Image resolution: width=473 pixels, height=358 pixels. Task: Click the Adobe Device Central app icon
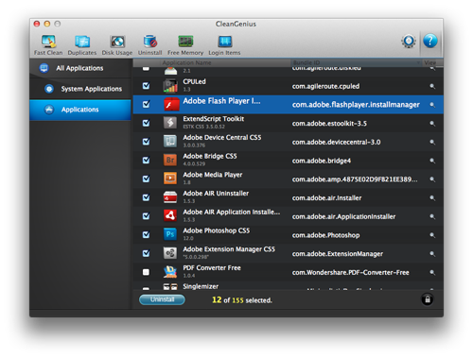coord(170,141)
